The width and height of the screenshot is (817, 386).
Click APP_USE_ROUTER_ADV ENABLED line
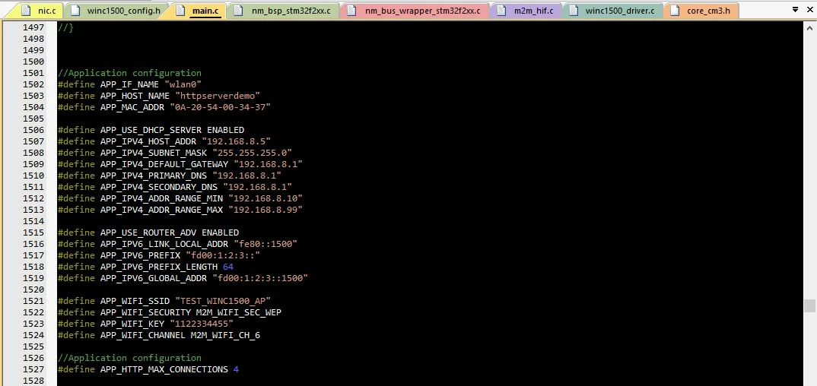tap(148, 233)
